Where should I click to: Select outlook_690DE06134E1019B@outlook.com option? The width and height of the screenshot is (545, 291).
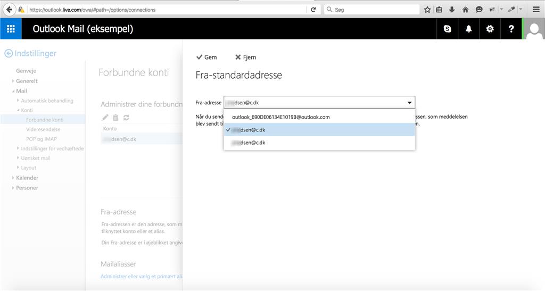pyautogui.click(x=319, y=117)
